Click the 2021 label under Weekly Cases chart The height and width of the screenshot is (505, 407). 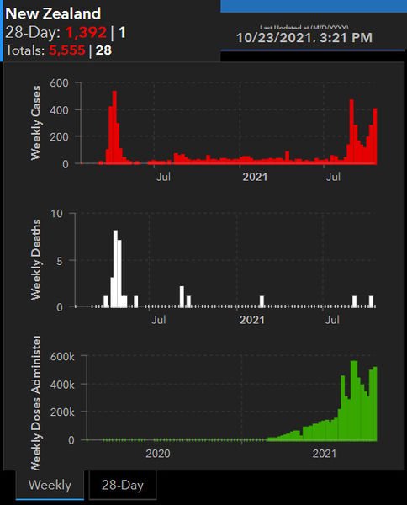[x=255, y=177]
